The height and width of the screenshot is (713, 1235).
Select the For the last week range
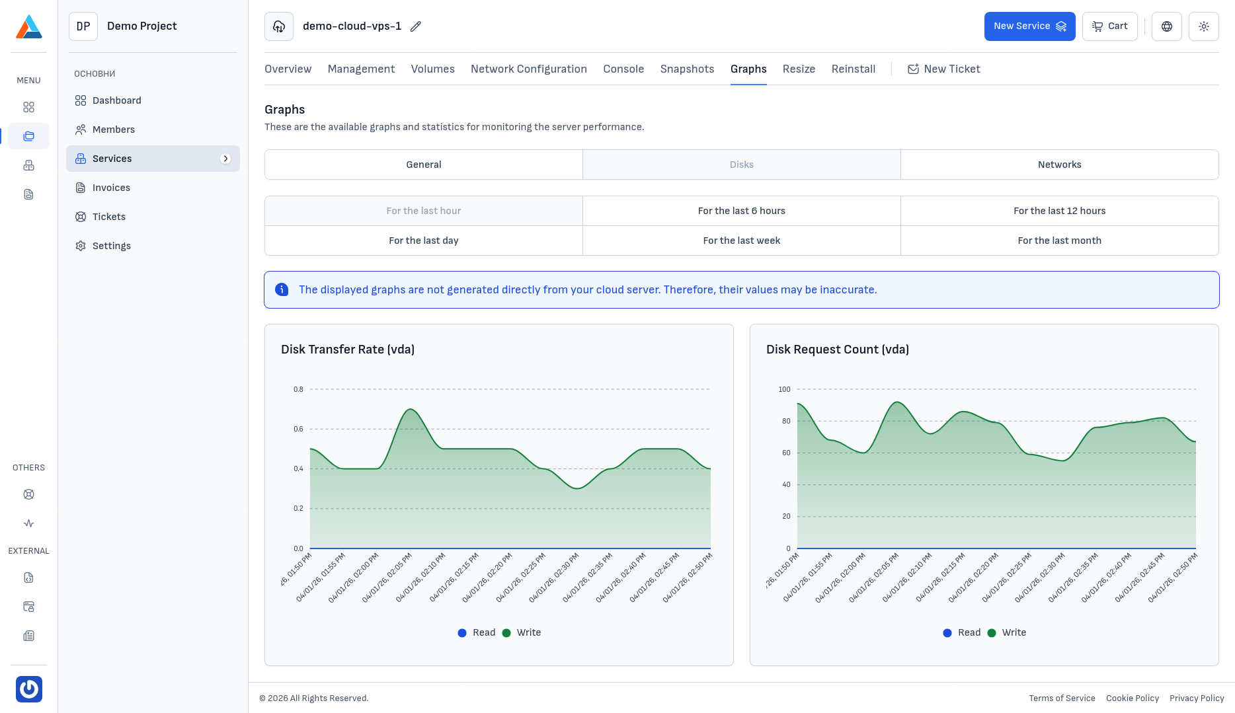[x=741, y=241]
